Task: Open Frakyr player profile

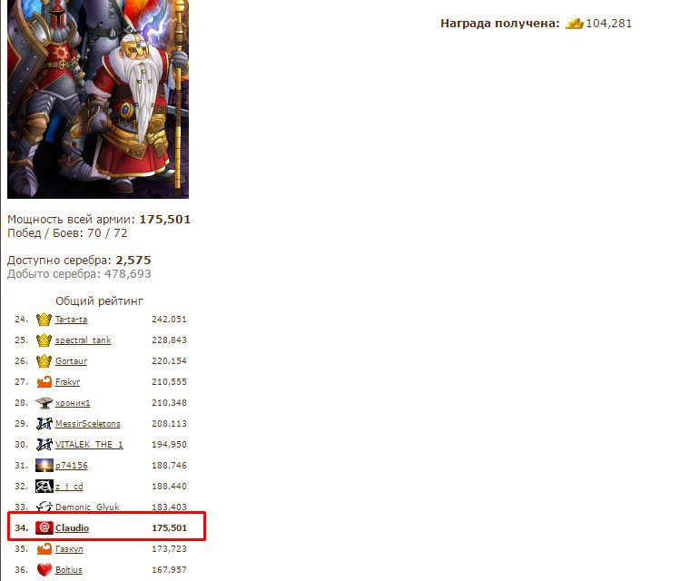Action: [67, 382]
